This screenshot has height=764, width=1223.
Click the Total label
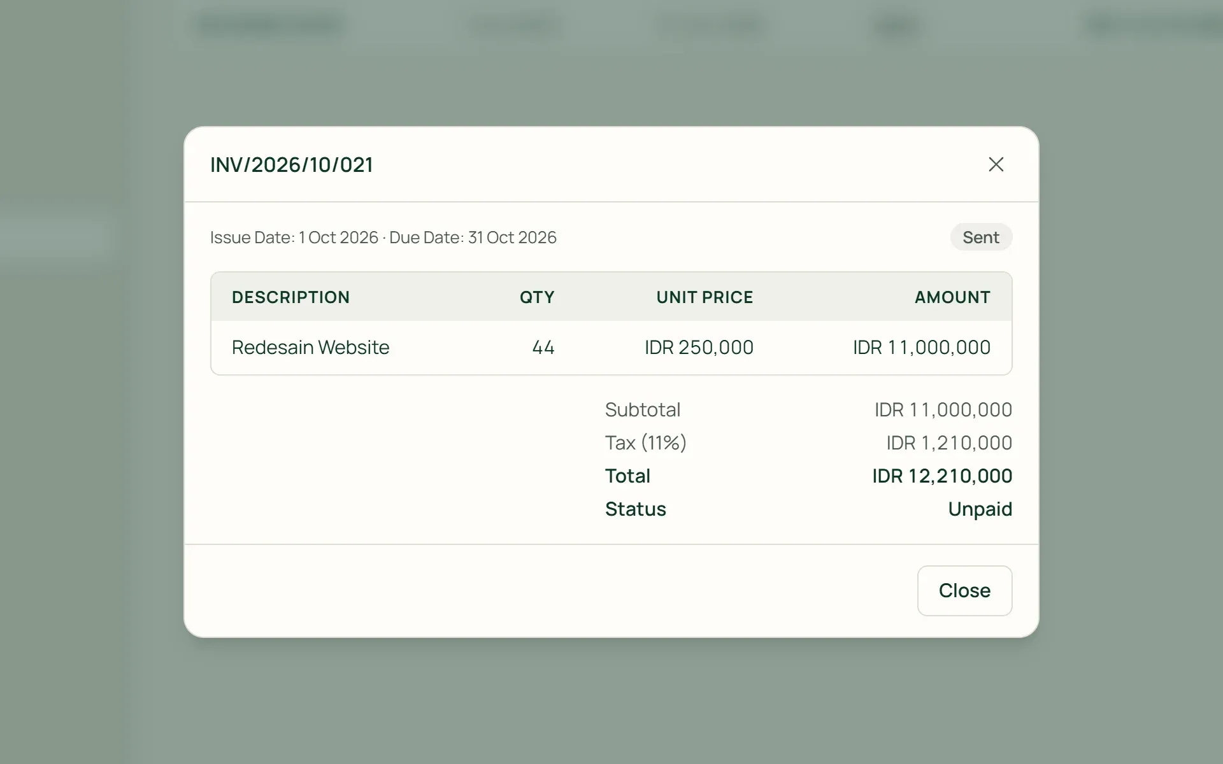click(x=627, y=476)
